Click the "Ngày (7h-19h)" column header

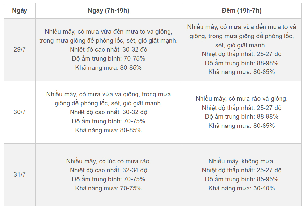point(108,11)
